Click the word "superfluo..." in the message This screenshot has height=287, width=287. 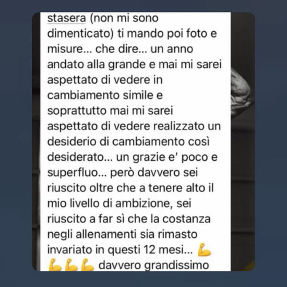[x=77, y=173]
